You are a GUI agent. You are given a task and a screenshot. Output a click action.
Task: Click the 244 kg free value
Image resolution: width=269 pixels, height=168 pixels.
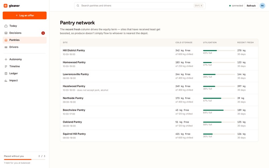coord(183,74)
